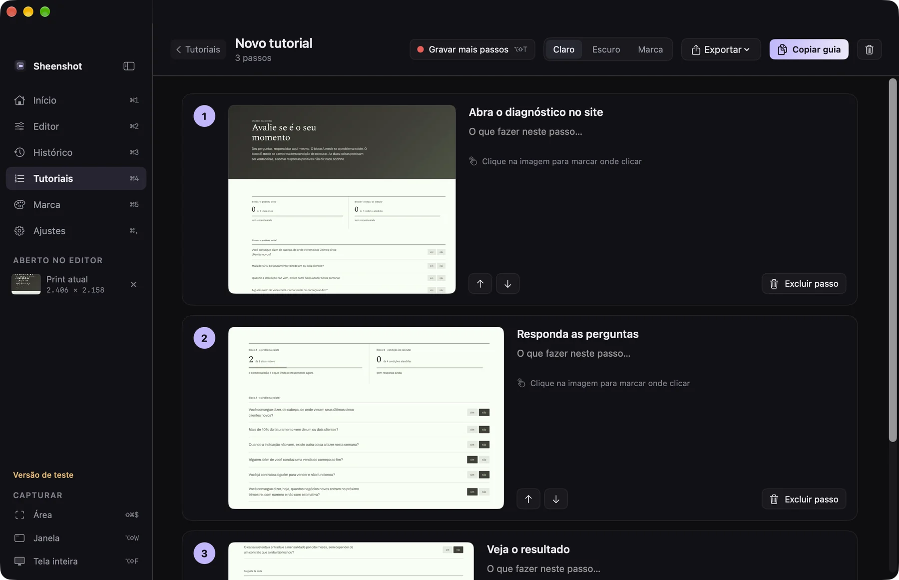Click the Sheenshot app logo icon
The height and width of the screenshot is (580, 899).
click(x=20, y=66)
